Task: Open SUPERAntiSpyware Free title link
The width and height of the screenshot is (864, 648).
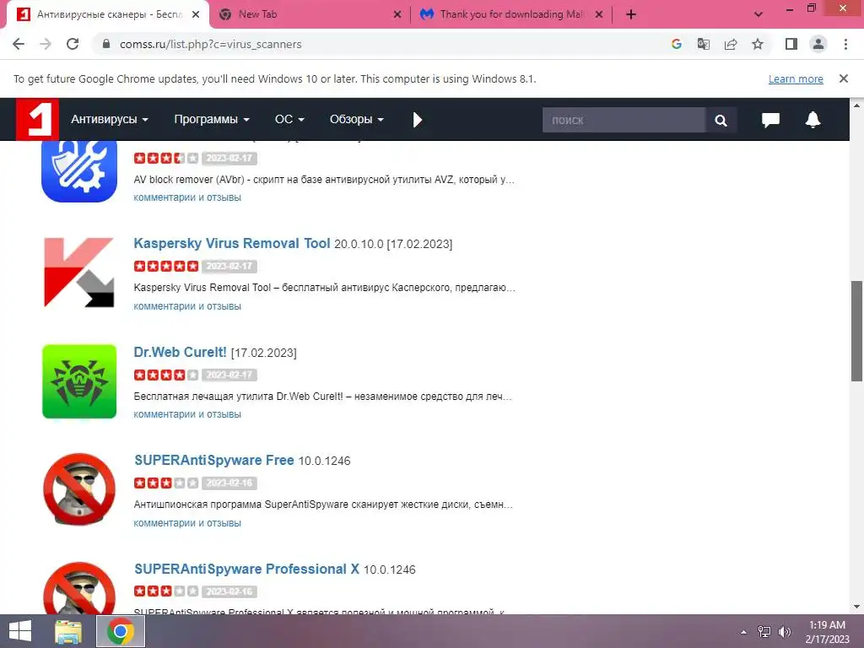Action: coord(214,460)
